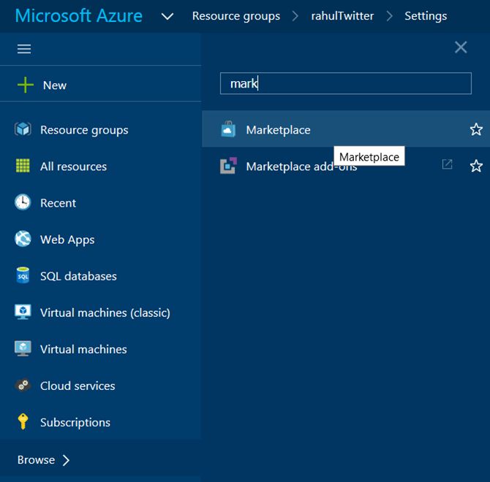
Task: Click the Subscriptions key icon
Action: [x=23, y=421]
